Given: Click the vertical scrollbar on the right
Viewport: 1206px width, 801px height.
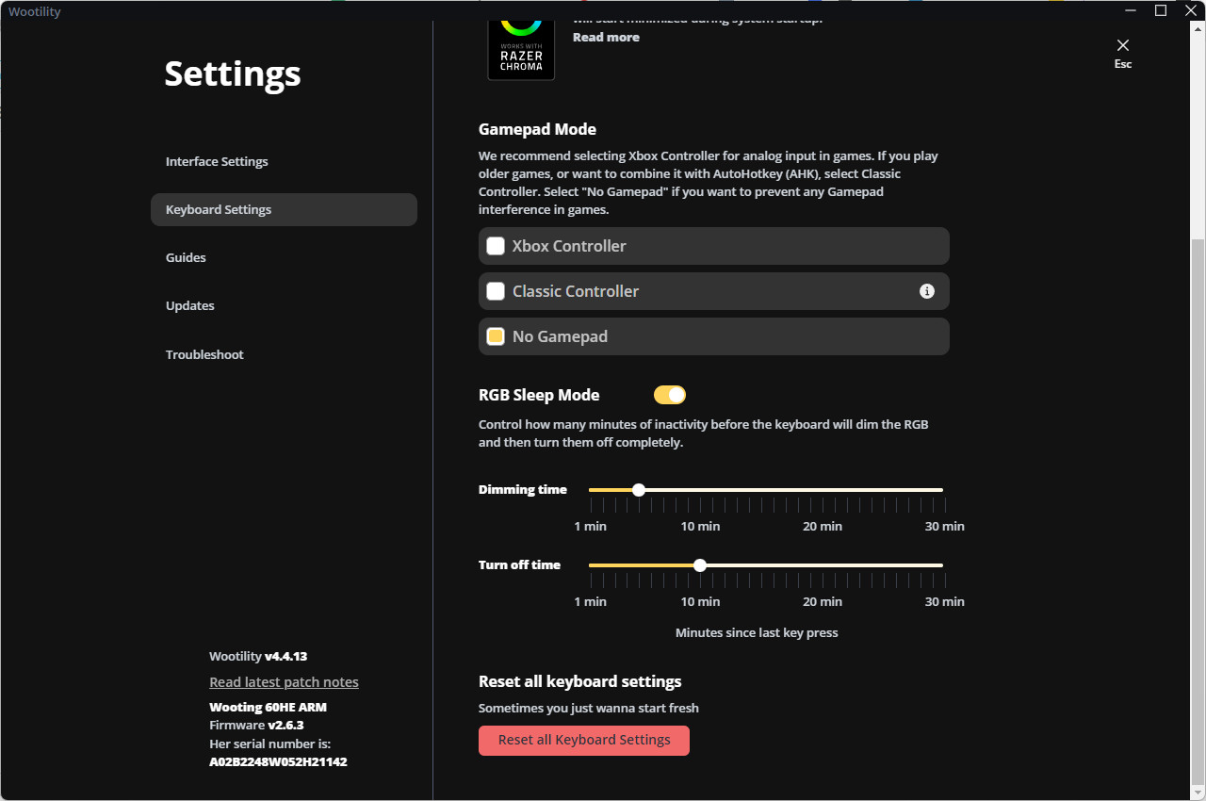Looking at the screenshot, I should coord(1198,509).
